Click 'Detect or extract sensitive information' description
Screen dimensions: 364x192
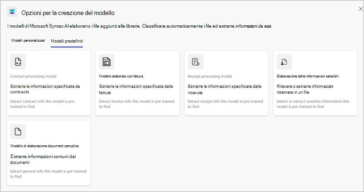[x=313, y=104]
